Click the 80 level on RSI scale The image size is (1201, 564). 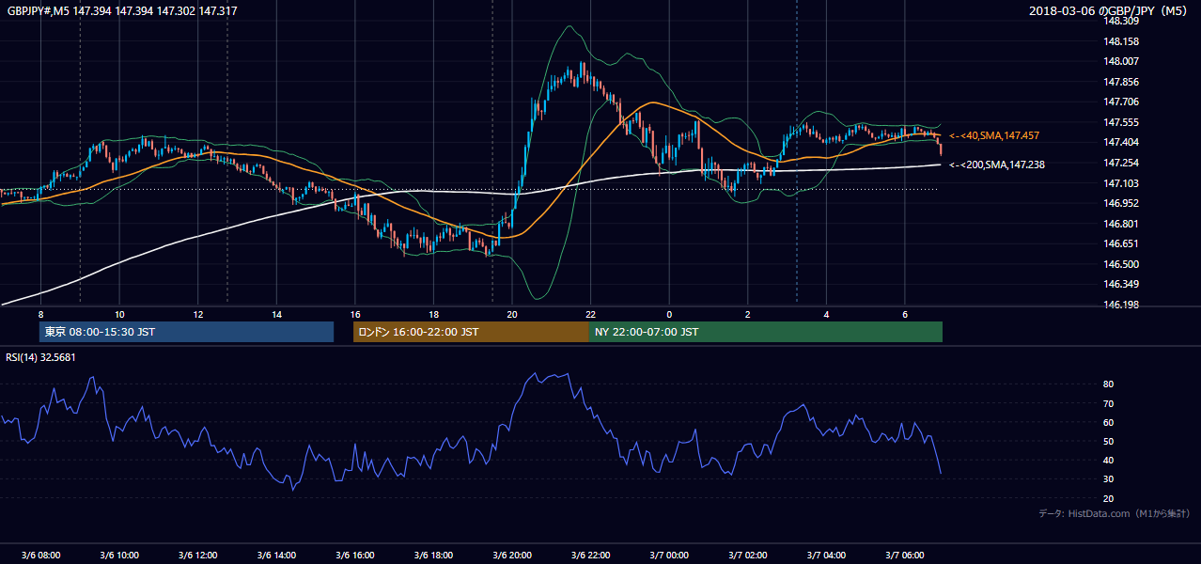point(1109,384)
